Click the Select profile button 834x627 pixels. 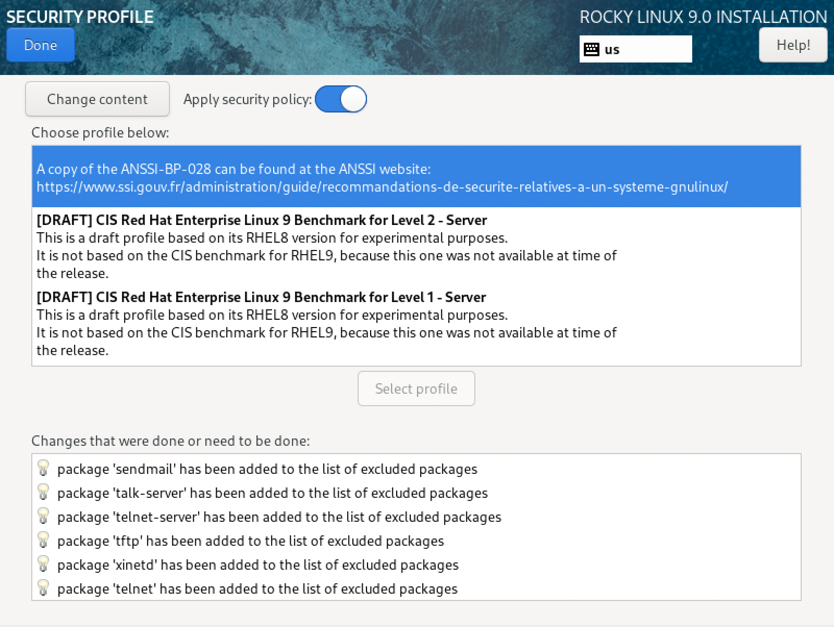pyautogui.click(x=416, y=388)
